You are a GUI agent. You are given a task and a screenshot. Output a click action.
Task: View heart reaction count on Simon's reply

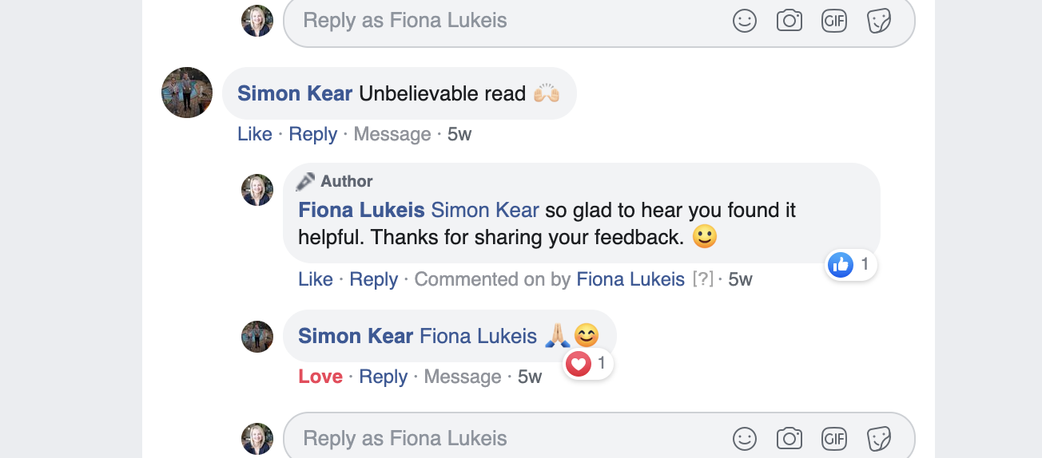point(588,365)
